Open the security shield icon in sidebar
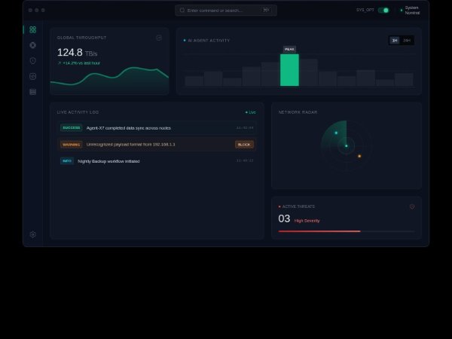This screenshot has height=339, width=452. tap(32, 60)
